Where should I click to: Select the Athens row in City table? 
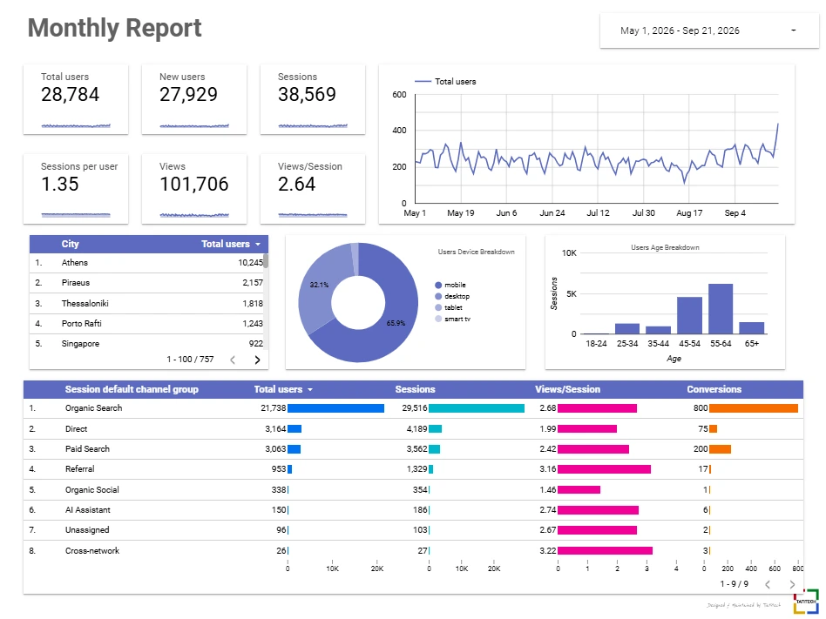[x=146, y=263]
